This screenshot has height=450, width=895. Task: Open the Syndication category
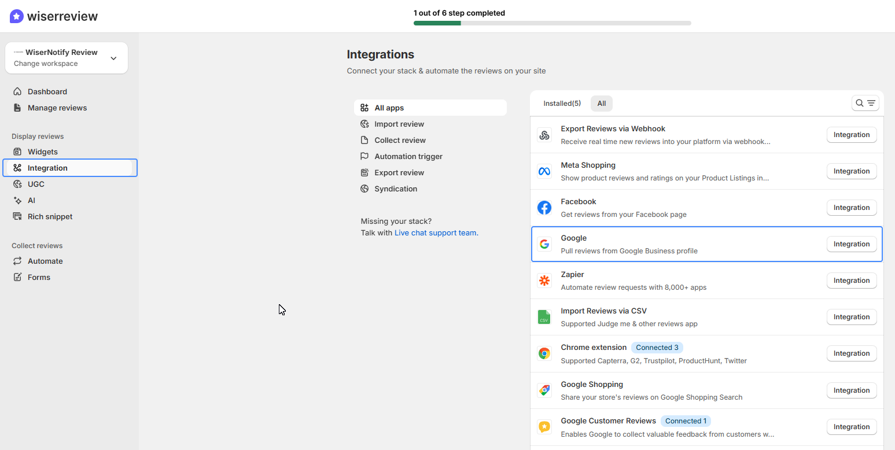pyautogui.click(x=396, y=189)
